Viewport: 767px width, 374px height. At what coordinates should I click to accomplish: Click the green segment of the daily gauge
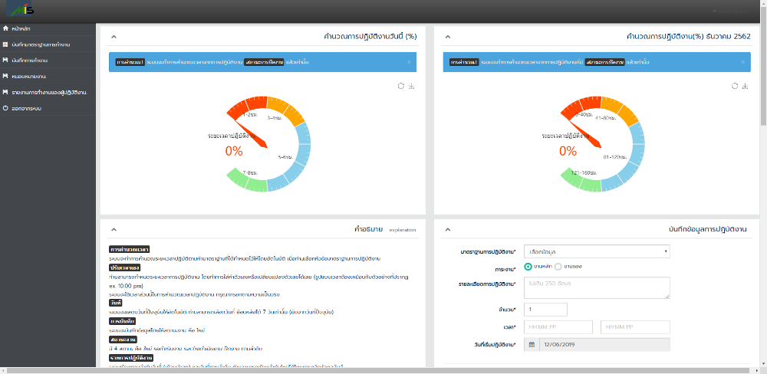click(x=249, y=182)
